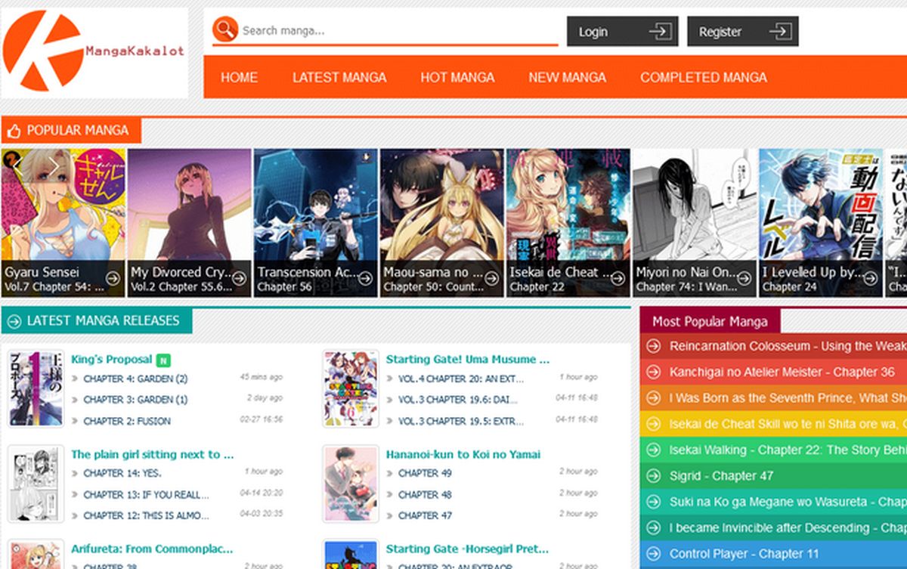Click the arrow icon beside Latest Manga Releases
This screenshot has height=569, width=907.
tap(14, 321)
